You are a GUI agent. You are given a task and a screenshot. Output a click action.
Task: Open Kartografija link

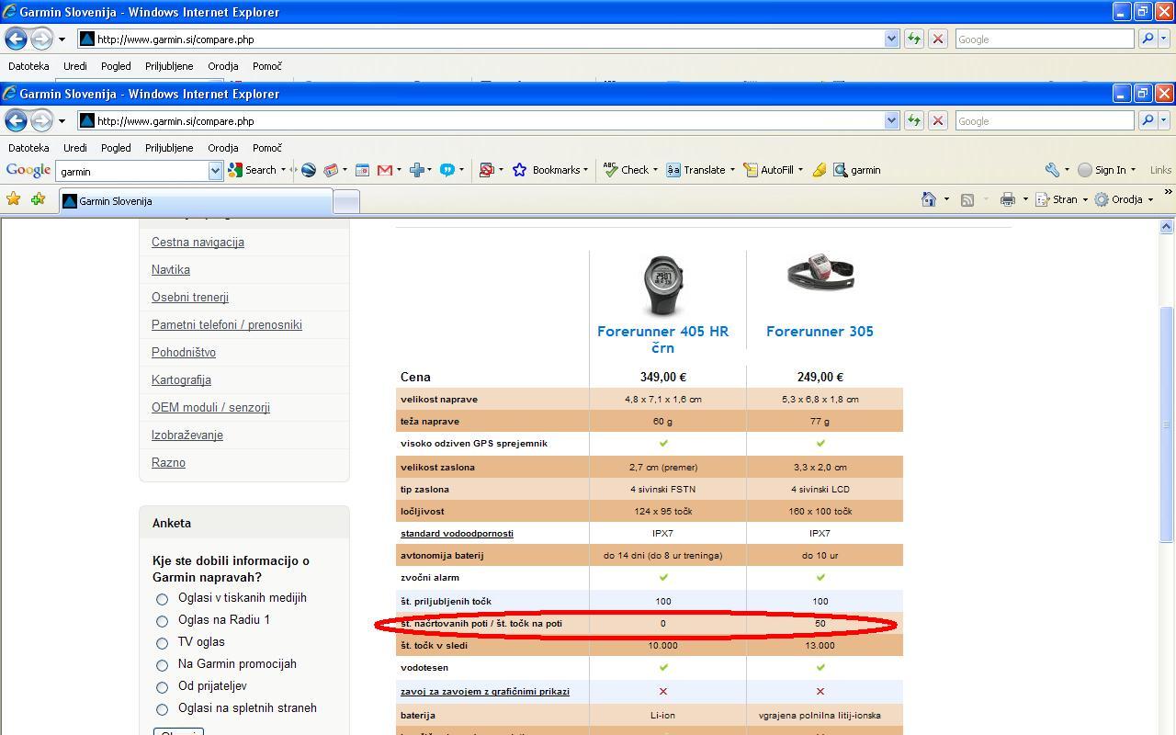(x=181, y=380)
